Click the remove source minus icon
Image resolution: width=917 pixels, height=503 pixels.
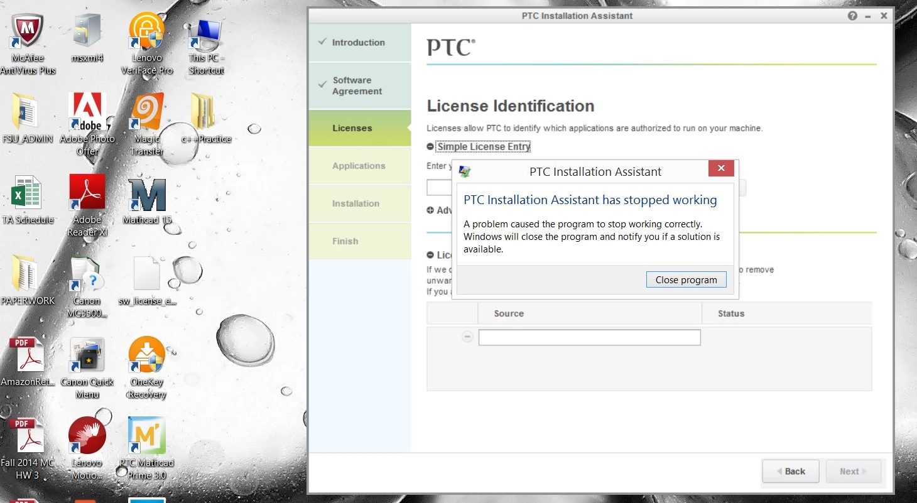tap(467, 337)
